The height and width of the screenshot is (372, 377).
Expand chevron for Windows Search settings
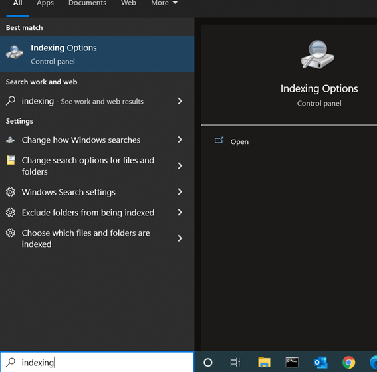coord(180,191)
